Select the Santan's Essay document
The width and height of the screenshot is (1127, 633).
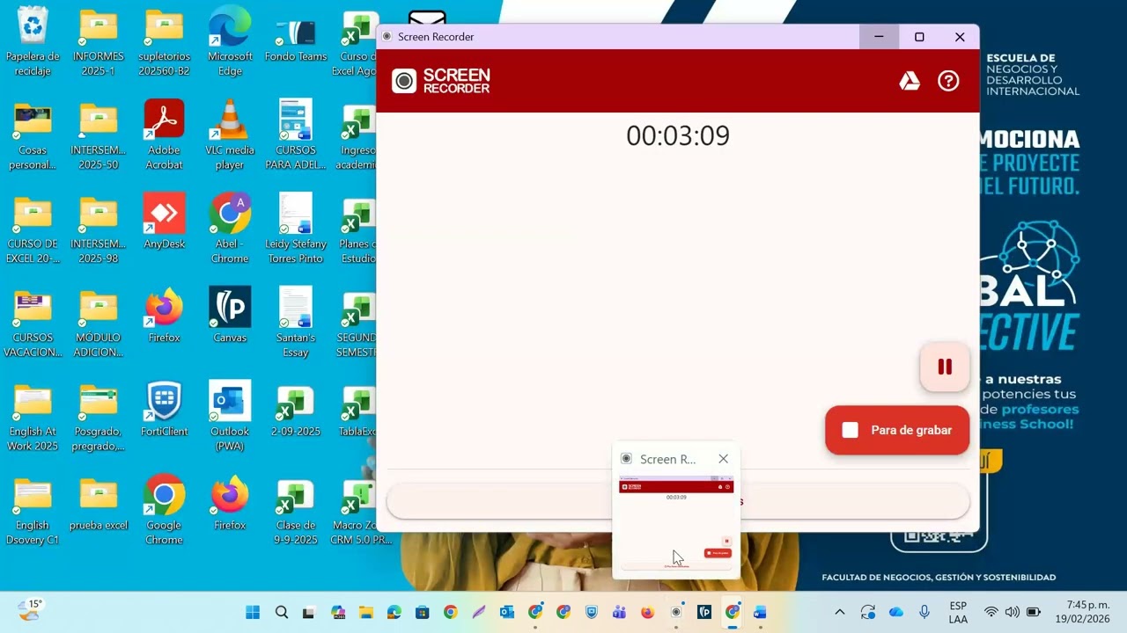(x=296, y=324)
